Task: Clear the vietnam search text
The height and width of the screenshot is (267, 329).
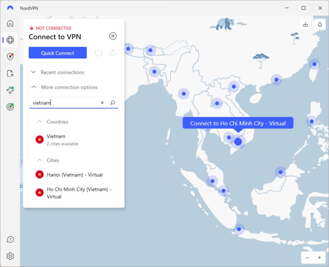Action: tap(102, 103)
